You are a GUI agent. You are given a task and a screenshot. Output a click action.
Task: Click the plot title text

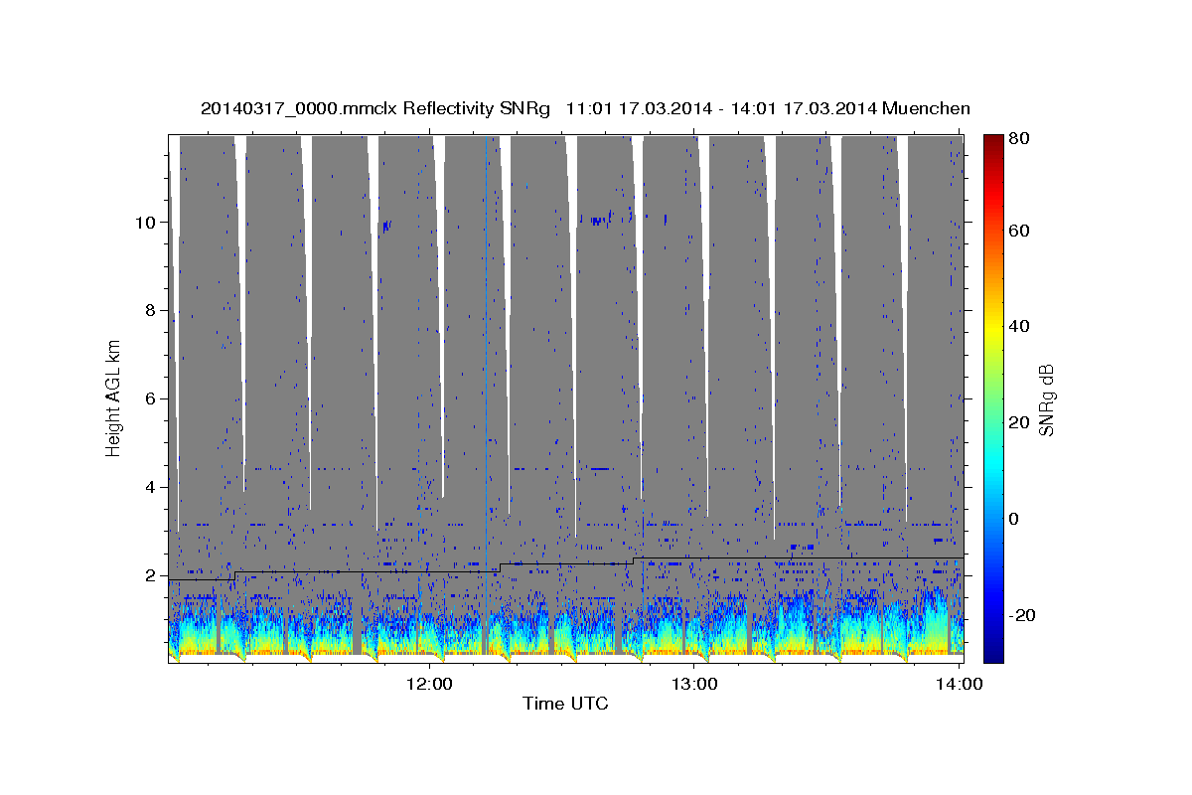pyautogui.click(x=585, y=108)
